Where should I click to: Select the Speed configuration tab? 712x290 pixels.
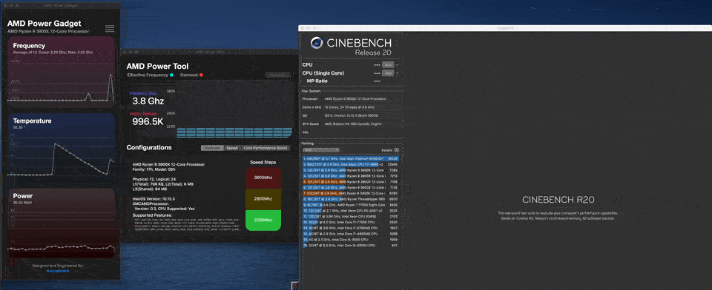pyautogui.click(x=232, y=148)
